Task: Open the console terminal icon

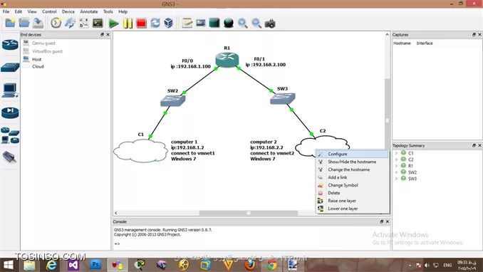Action: coord(98,23)
